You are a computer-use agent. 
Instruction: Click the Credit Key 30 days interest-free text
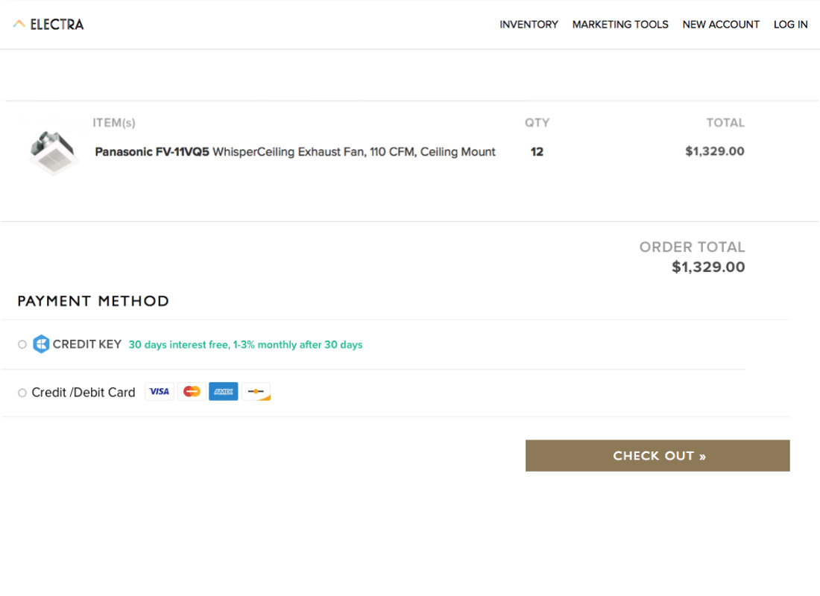coord(245,345)
